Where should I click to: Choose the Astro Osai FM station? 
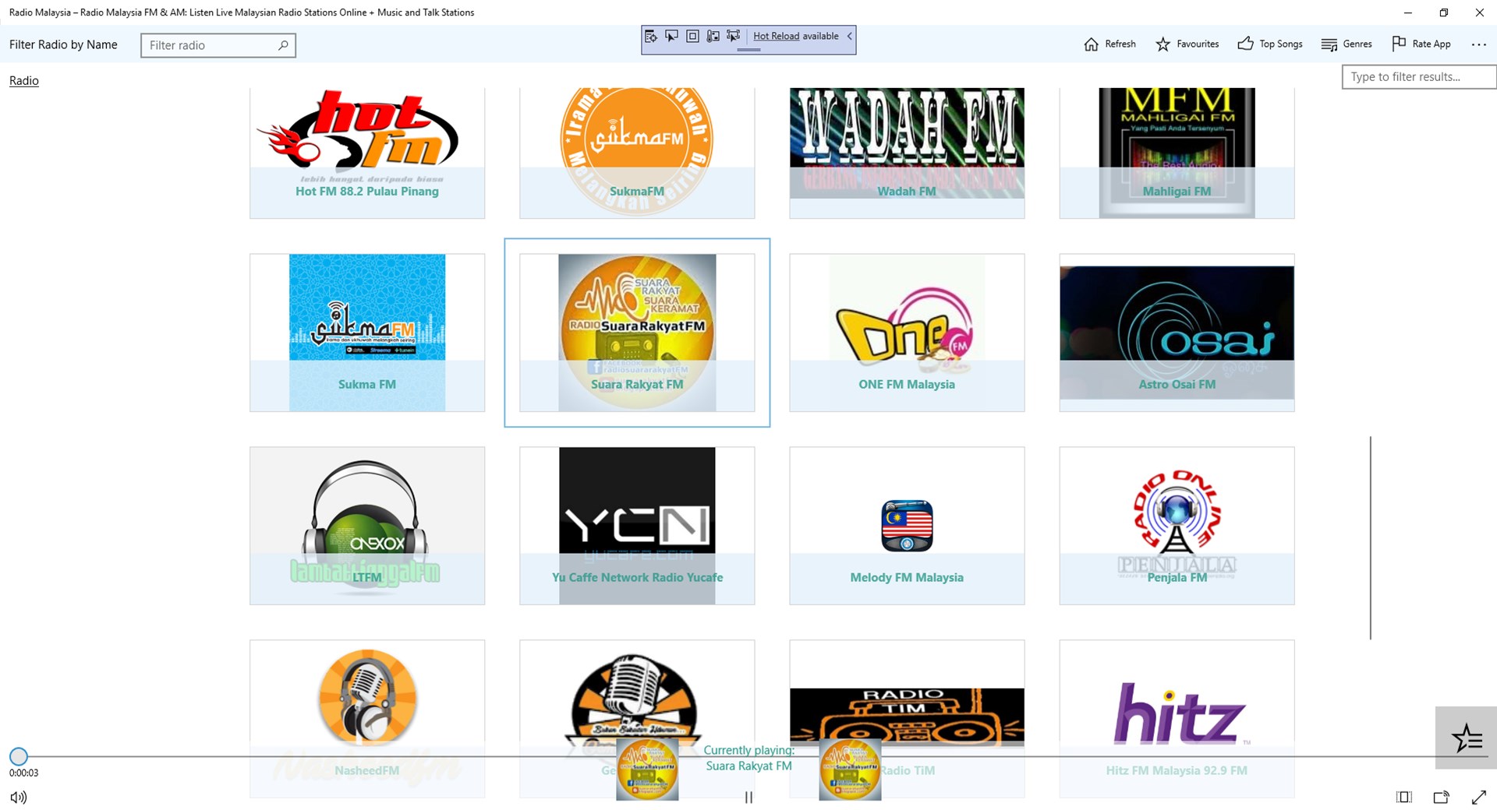[1177, 333]
